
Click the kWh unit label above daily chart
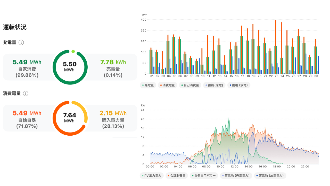[x=144, y=15]
